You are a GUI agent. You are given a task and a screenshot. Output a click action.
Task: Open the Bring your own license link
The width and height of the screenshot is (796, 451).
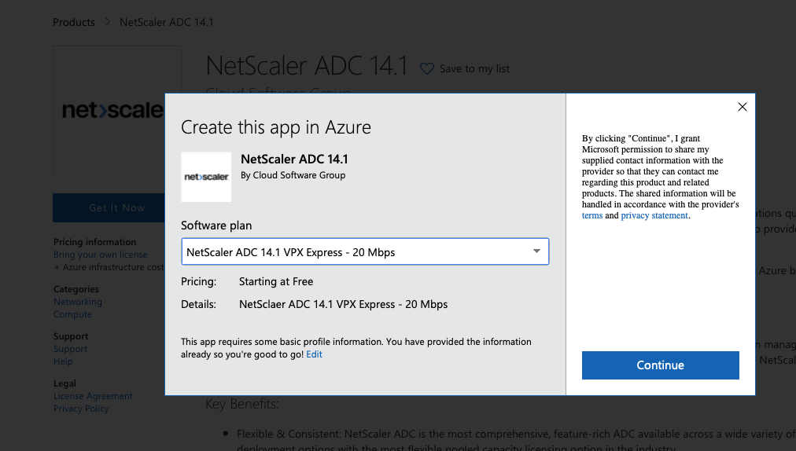coord(101,255)
